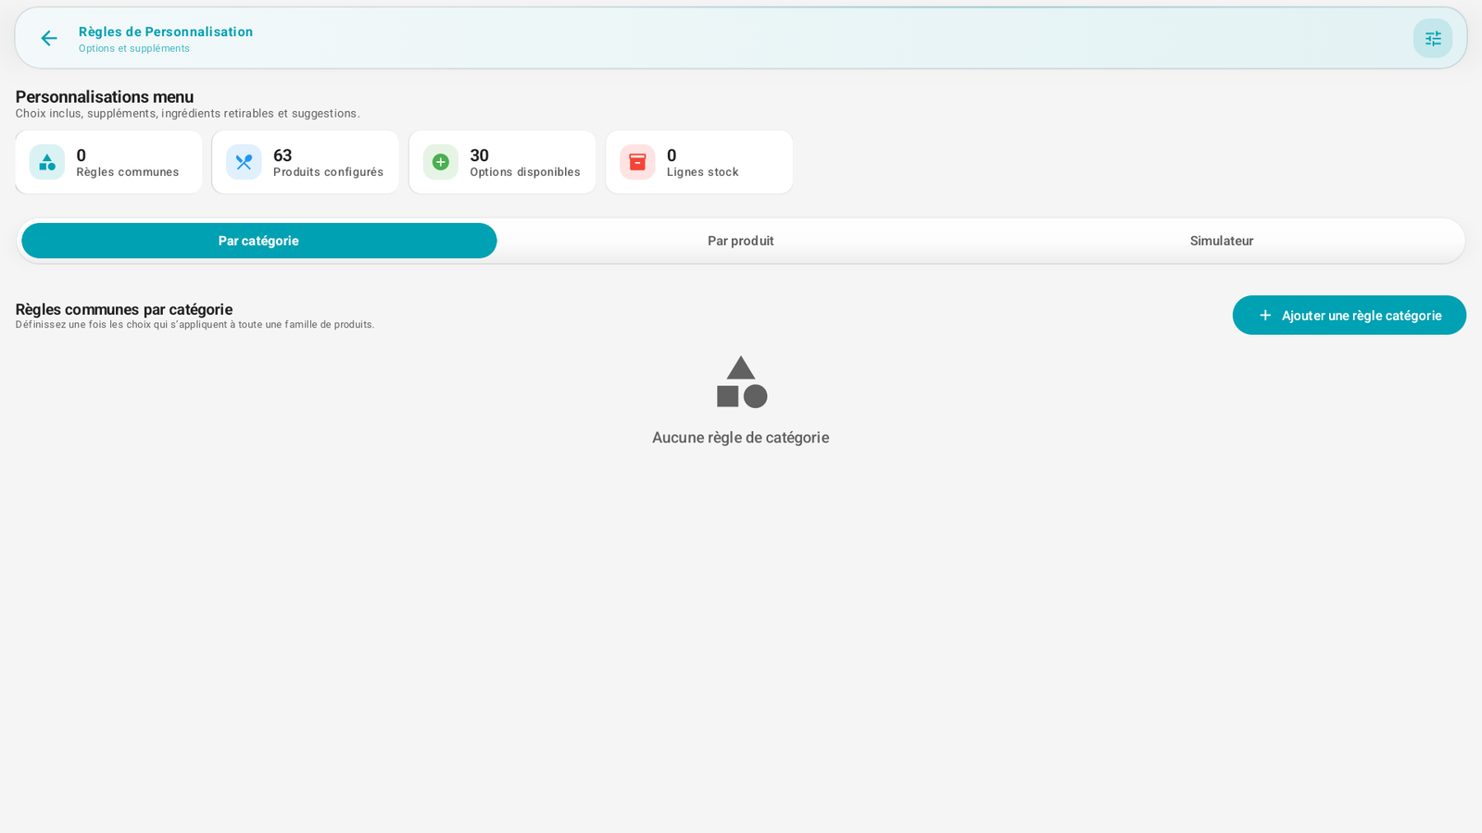
Task: Click the Produits configurés utensils icon
Action: click(x=244, y=162)
